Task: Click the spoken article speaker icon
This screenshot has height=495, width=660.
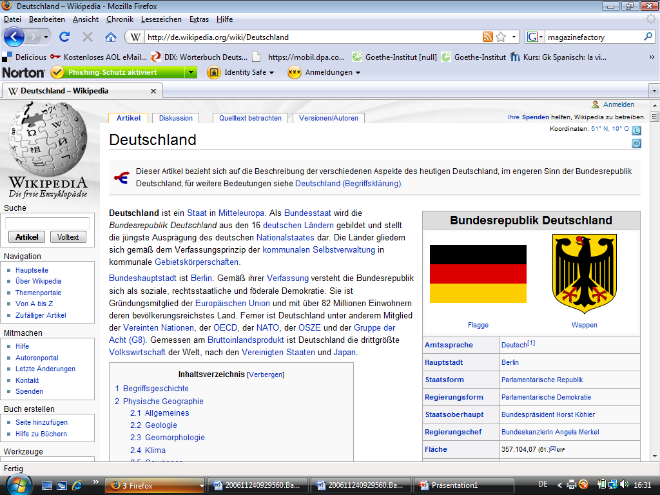Action: coord(636,144)
